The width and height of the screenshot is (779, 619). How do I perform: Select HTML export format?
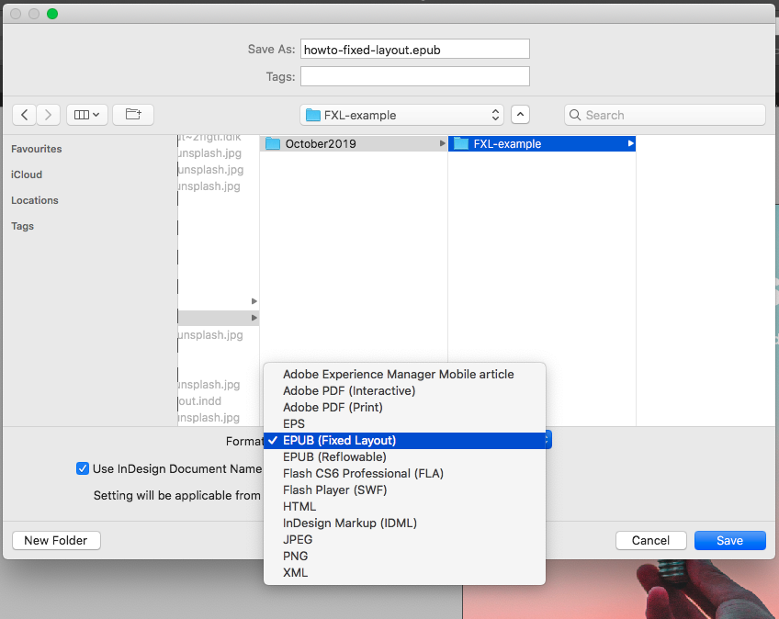299,506
